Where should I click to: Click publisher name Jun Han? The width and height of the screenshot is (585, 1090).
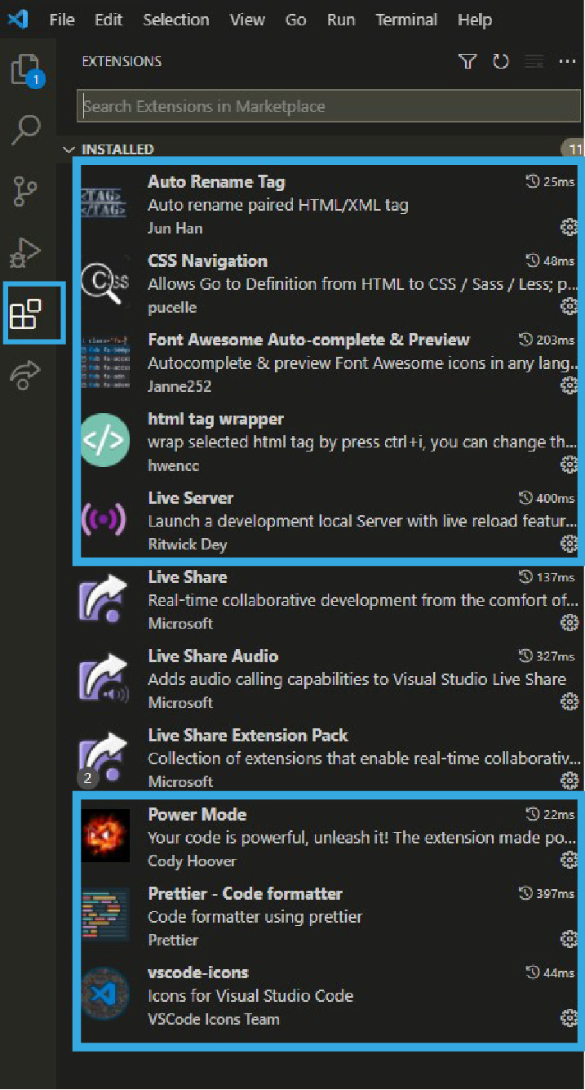tap(175, 229)
